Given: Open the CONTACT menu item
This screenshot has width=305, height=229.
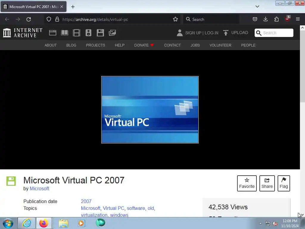Looking at the screenshot, I should coord(172,45).
